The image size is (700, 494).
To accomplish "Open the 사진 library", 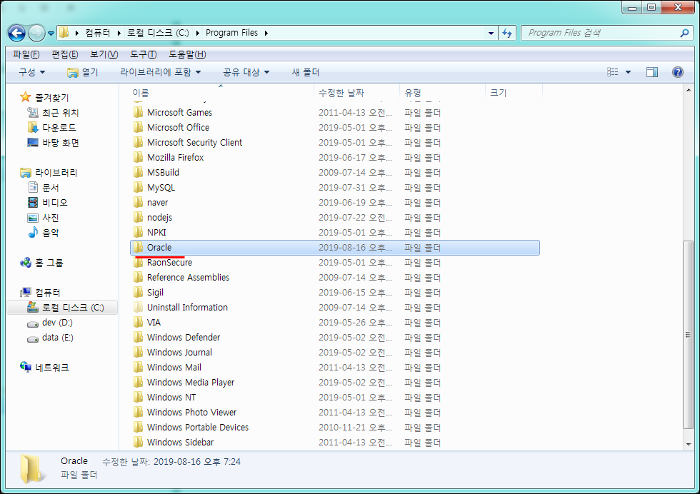I will coord(51,218).
